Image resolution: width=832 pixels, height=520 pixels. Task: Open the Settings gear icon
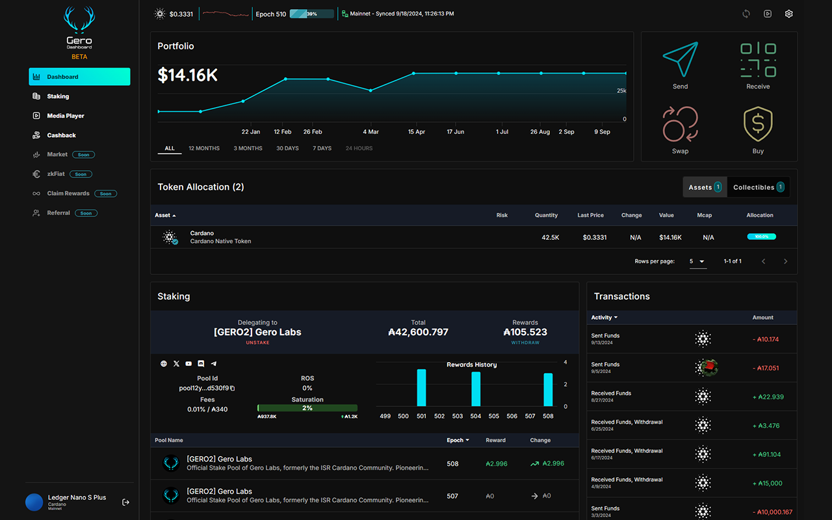[x=788, y=13]
